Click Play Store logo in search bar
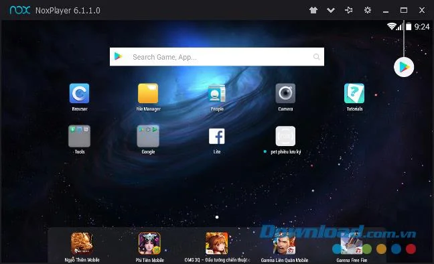The image size is (434, 264). (x=118, y=56)
